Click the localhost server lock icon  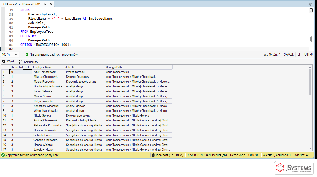[153, 155]
